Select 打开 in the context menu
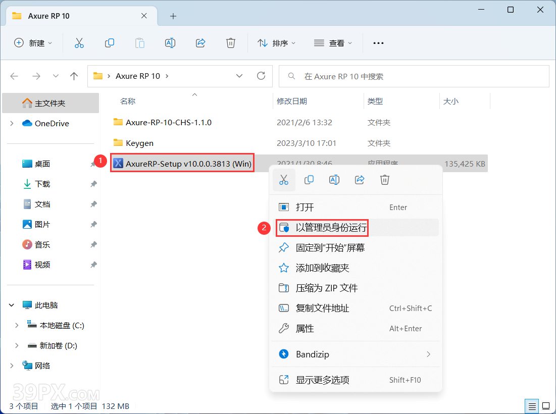Image resolution: width=556 pixels, height=414 pixels. pos(356,208)
